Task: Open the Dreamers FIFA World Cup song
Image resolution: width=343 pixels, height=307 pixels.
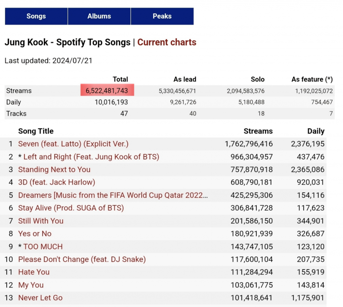Action: (113, 195)
